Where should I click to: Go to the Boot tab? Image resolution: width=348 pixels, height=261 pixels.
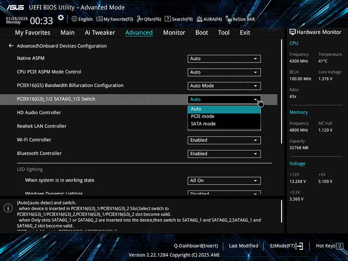point(202,33)
